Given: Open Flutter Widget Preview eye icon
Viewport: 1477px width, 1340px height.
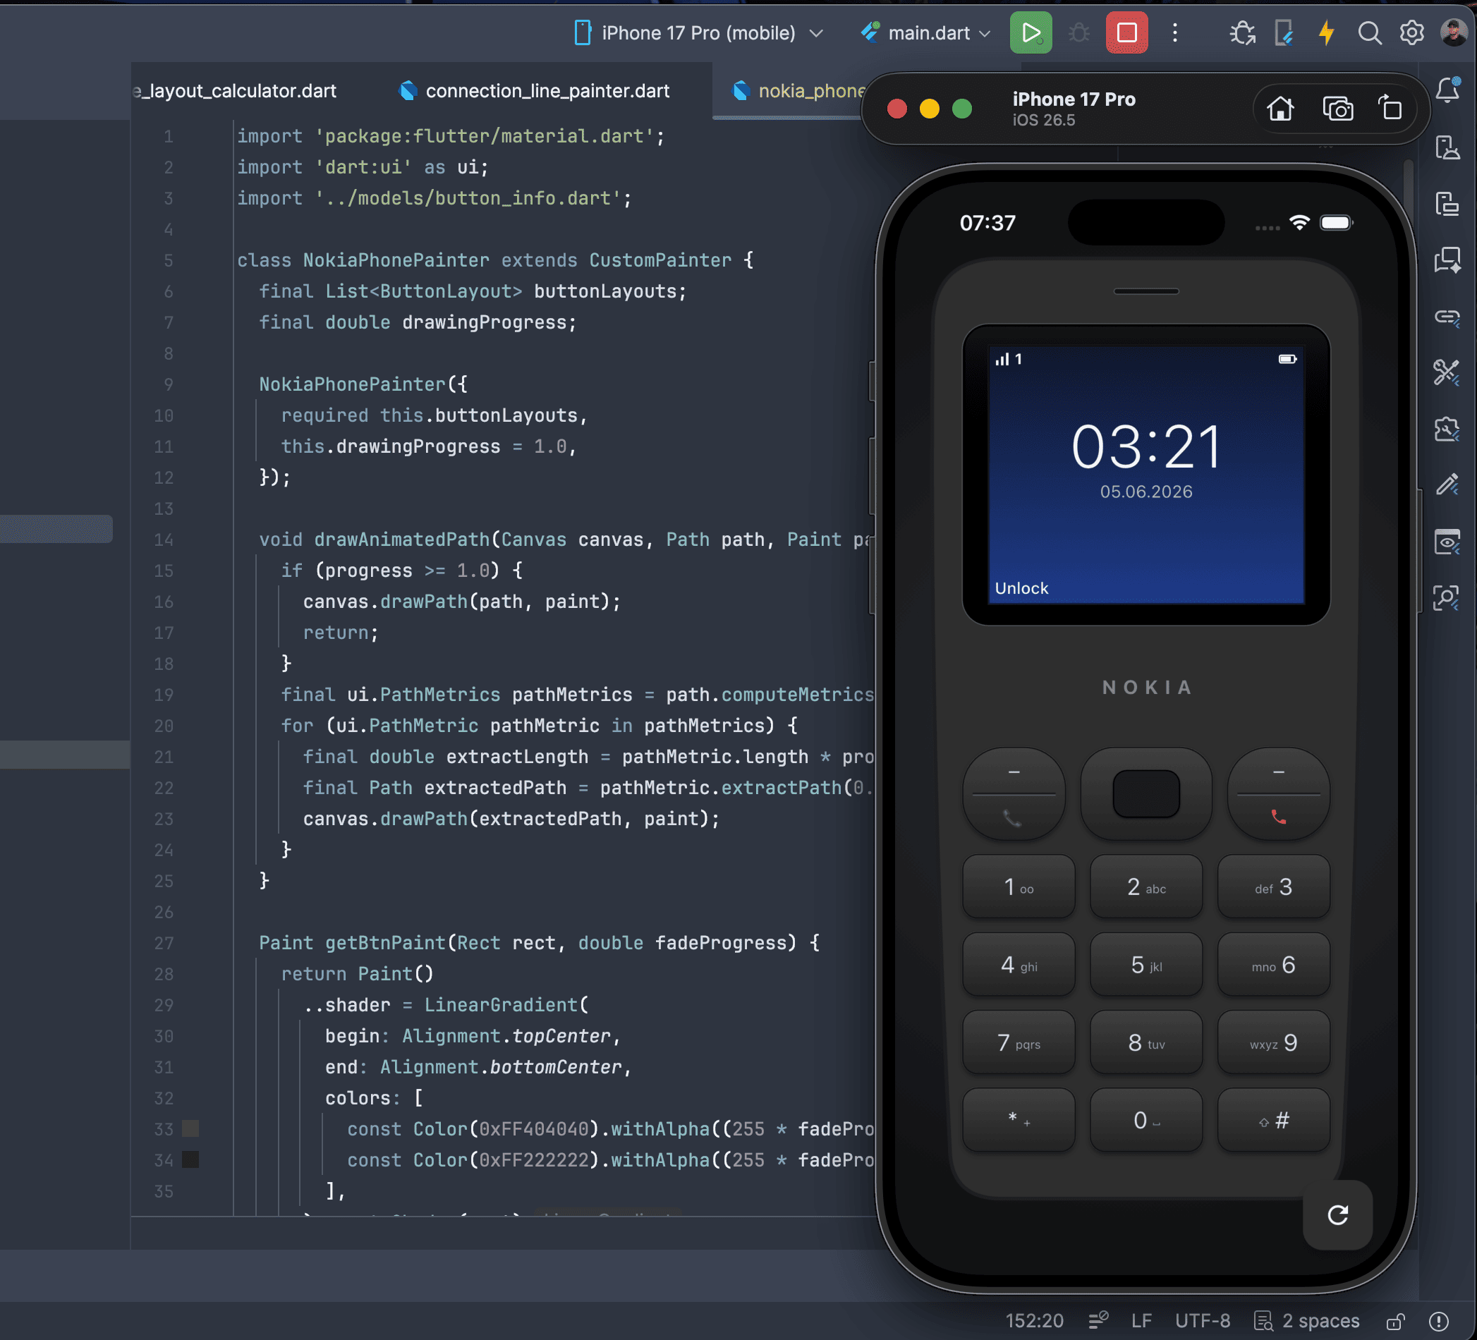Looking at the screenshot, I should point(1447,542).
